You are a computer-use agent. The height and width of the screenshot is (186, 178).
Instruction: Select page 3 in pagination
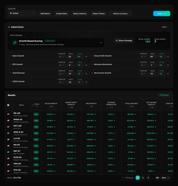point(148,178)
